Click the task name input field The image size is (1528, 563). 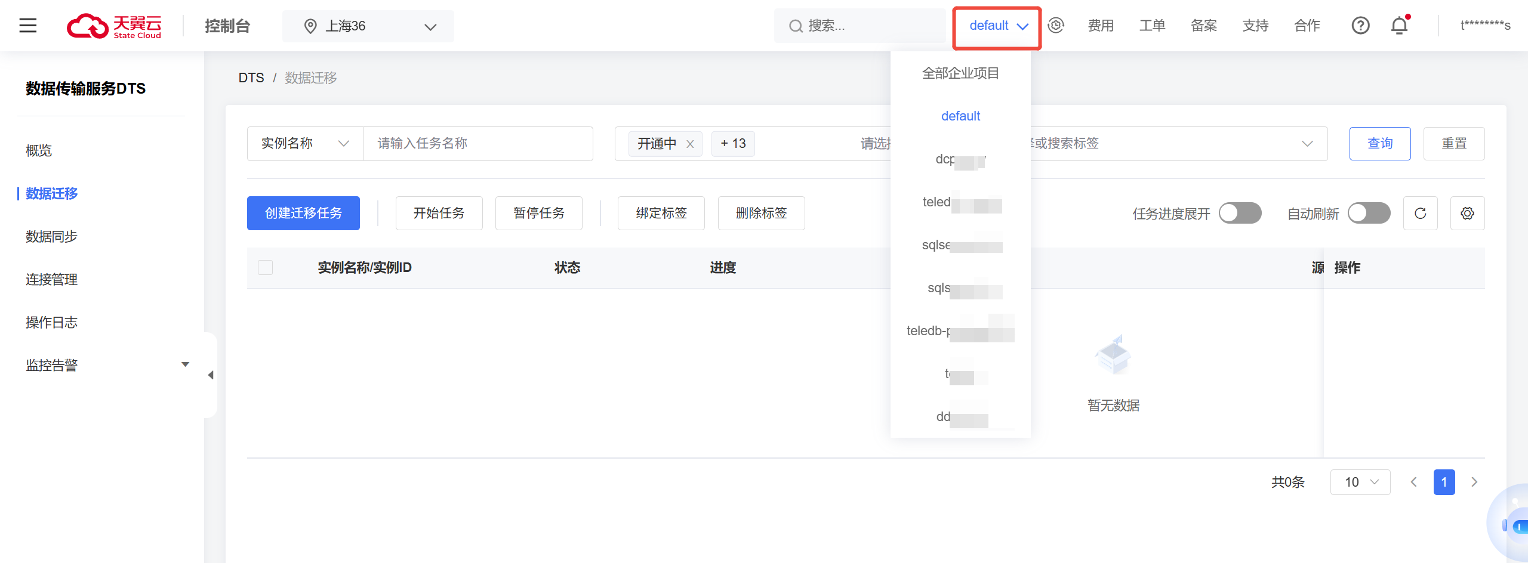(x=478, y=144)
